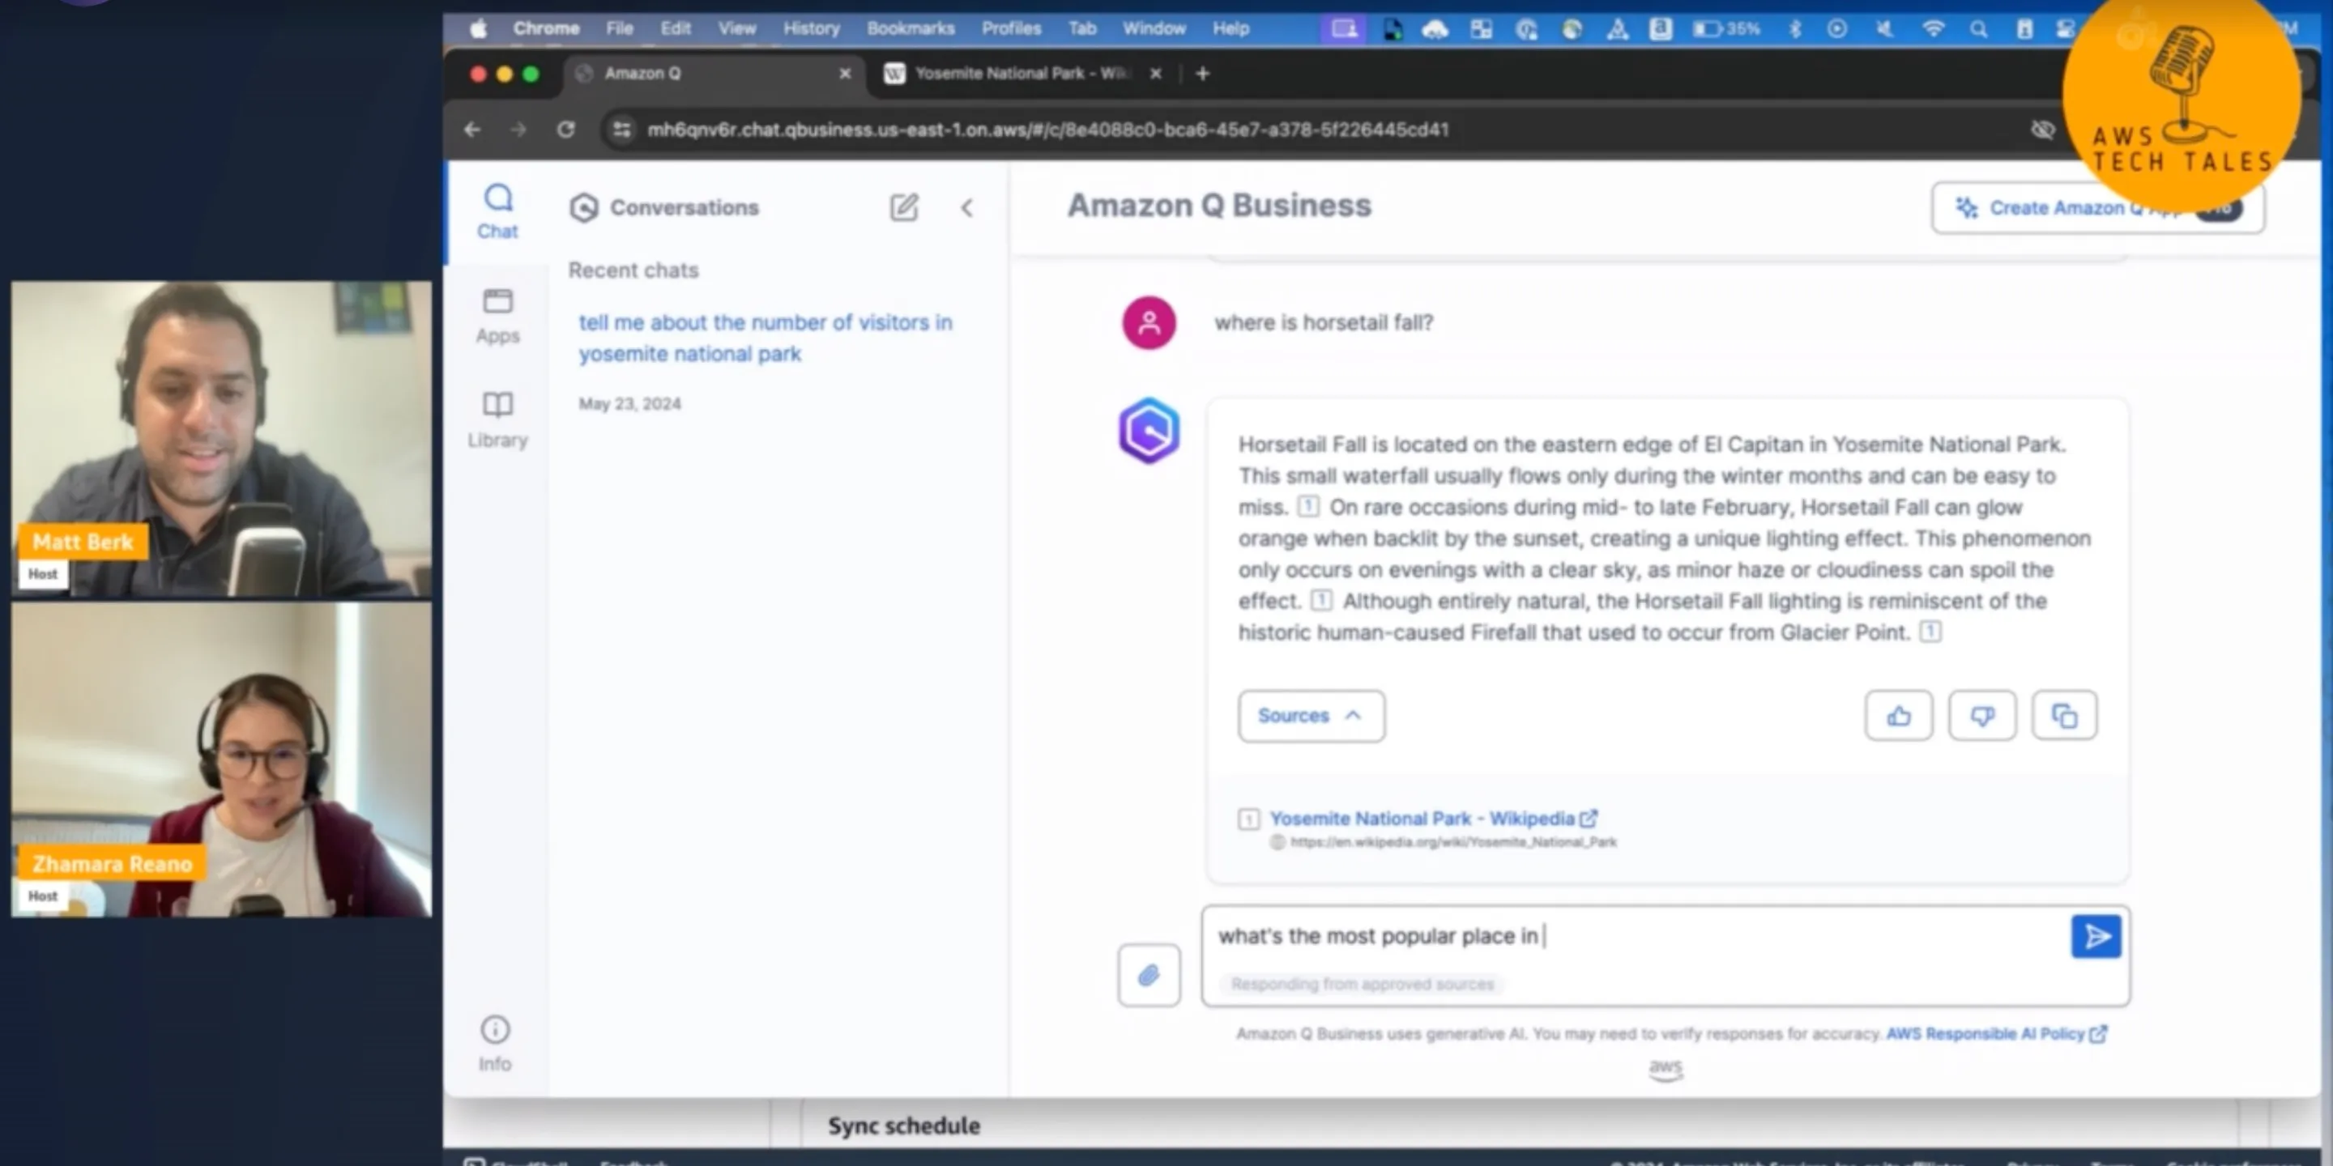Click 'Sync schedule' in the background window
The width and height of the screenshot is (2333, 1166).
[x=903, y=1126]
